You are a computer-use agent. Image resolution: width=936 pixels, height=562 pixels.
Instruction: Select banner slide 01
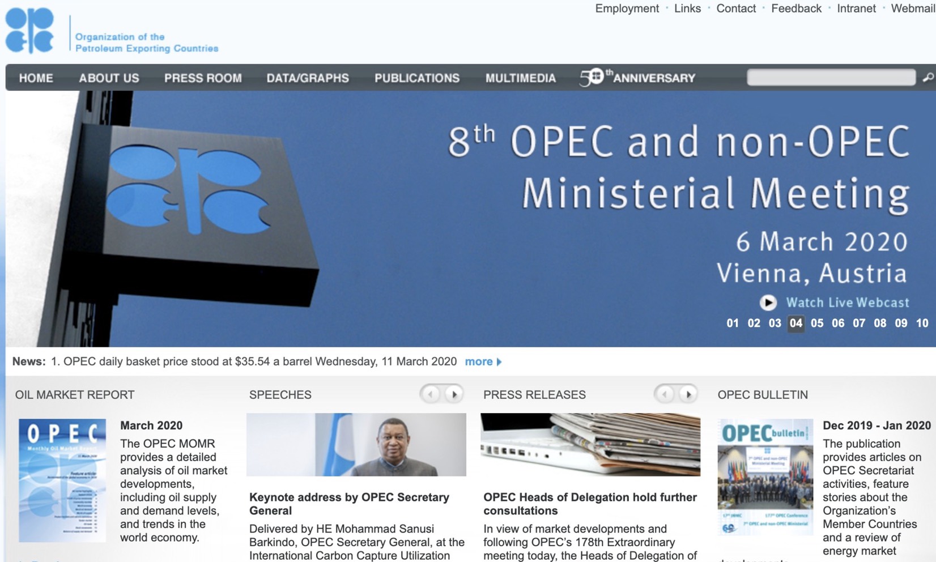733,323
